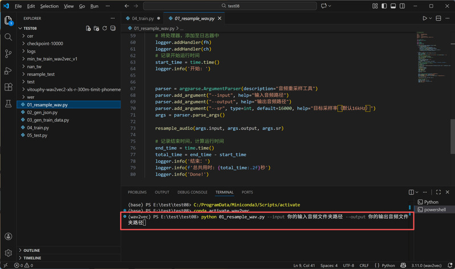455x269 pixels.
Task: Open the Source Control view
Action: (x=8, y=53)
